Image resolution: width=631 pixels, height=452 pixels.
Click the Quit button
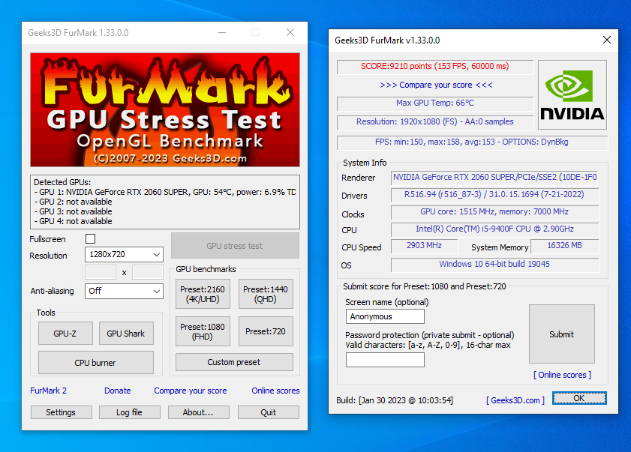coord(269,412)
